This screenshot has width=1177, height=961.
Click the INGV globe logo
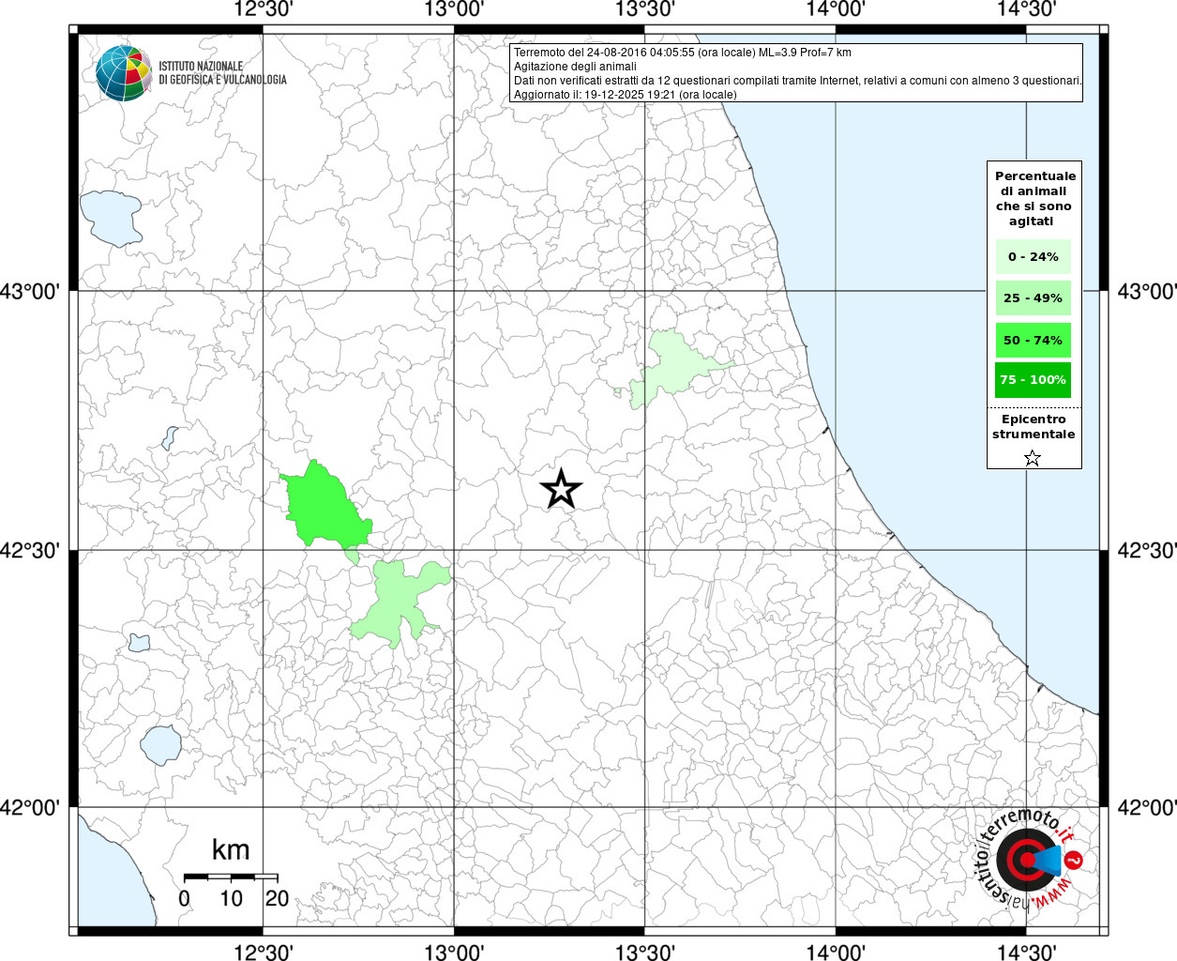coord(124,73)
